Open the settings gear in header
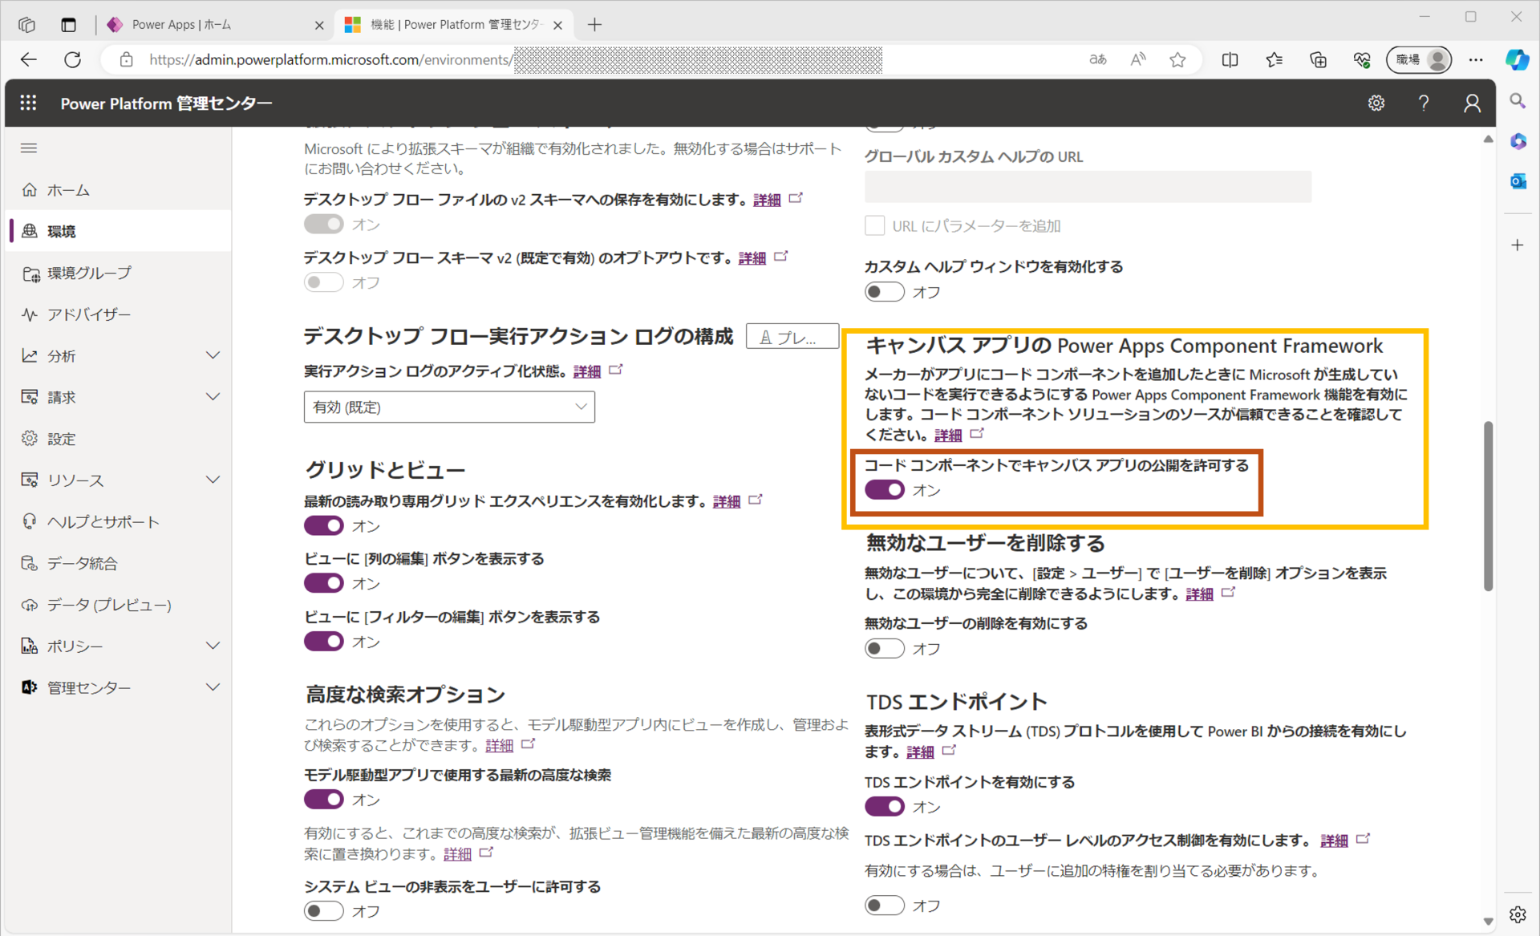The height and width of the screenshot is (936, 1540). [1376, 103]
